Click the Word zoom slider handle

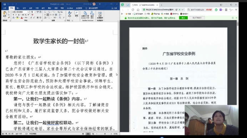(105, 134)
